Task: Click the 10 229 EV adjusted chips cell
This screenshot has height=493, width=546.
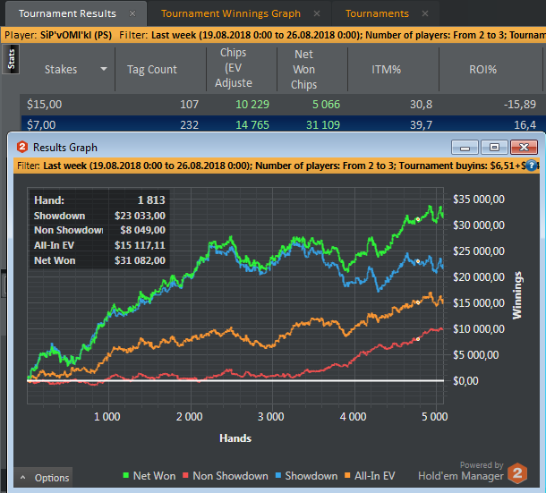Action: point(252,105)
